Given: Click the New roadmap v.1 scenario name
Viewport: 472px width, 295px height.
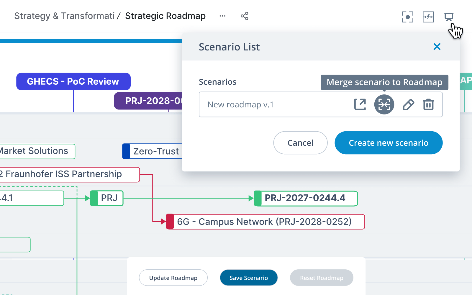Looking at the screenshot, I should (x=240, y=104).
